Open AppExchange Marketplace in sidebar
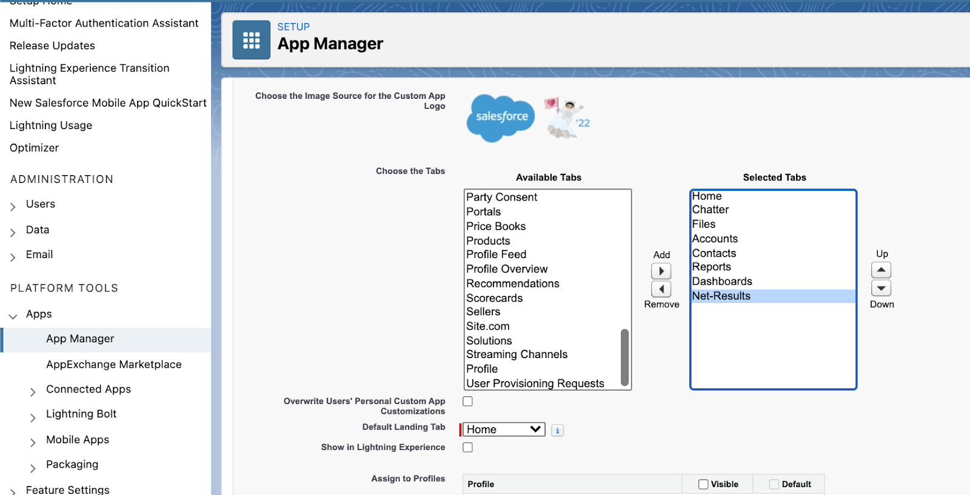Image resolution: width=970 pixels, height=495 pixels. [114, 364]
